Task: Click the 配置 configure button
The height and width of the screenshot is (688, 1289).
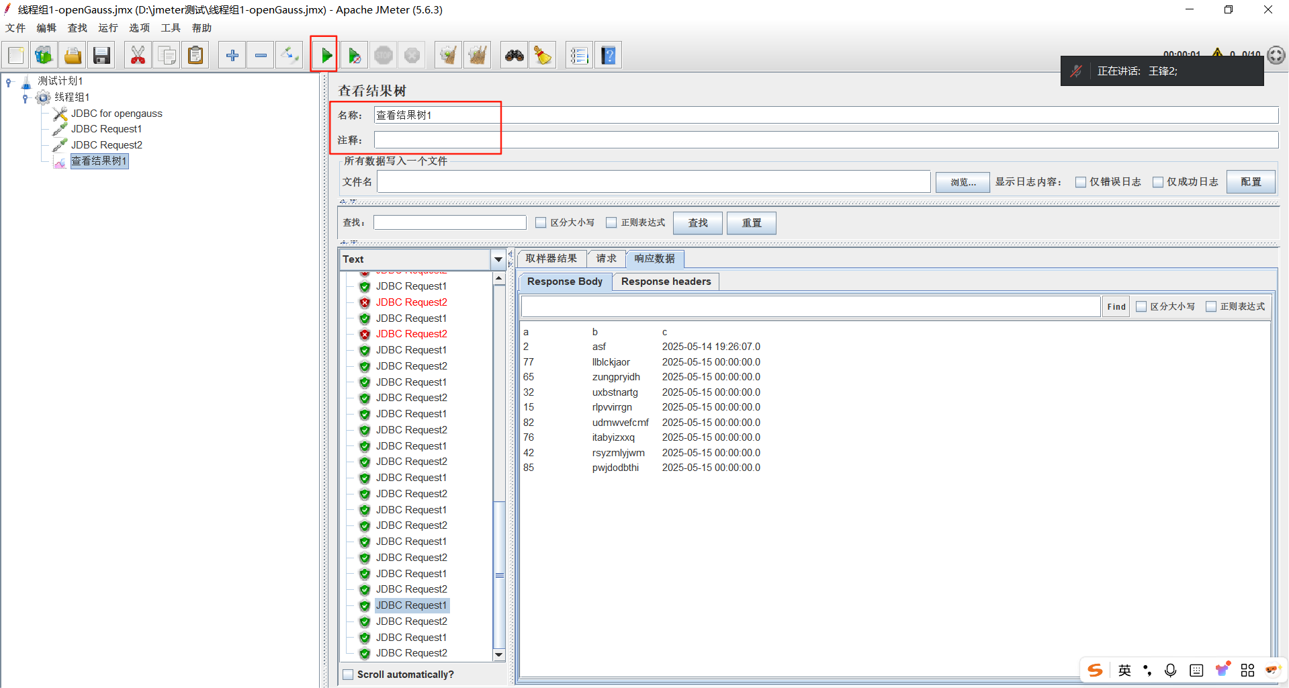Action: click(1251, 182)
